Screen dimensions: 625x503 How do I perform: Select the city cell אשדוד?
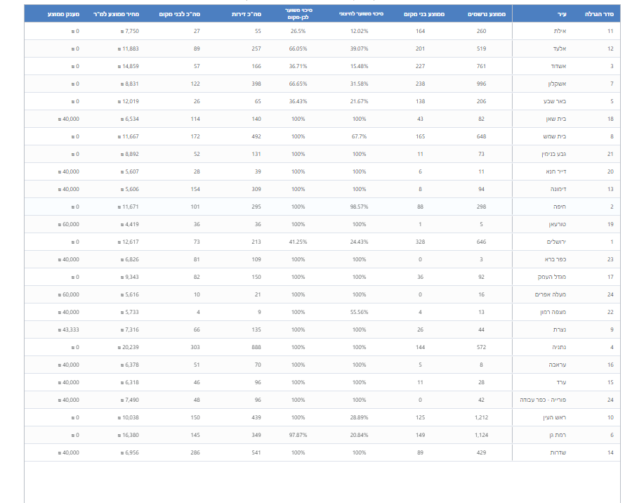[558, 66]
